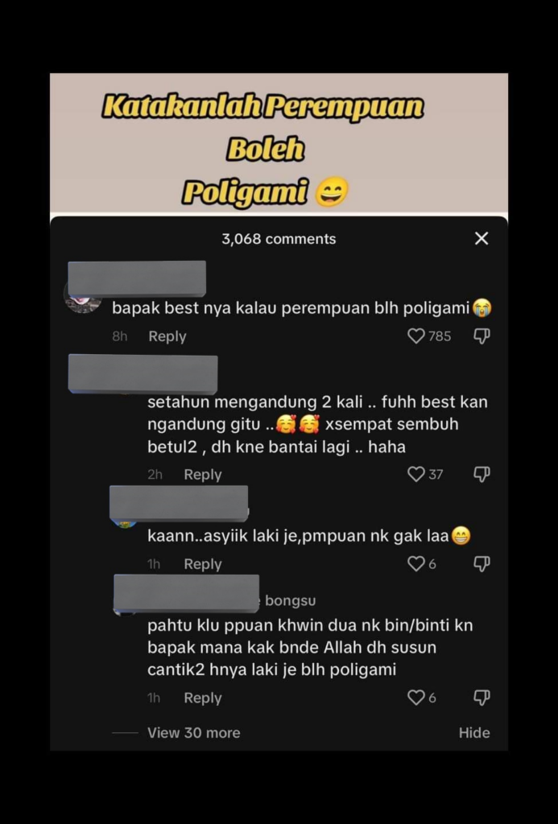Like the 'pahtu klu ppuan khwin' comment
The height and width of the screenshot is (824, 558).
pos(416,698)
